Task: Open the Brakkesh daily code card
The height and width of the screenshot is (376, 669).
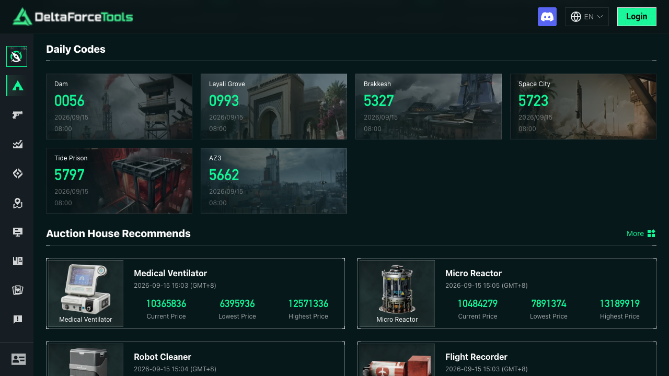Action: (429, 107)
